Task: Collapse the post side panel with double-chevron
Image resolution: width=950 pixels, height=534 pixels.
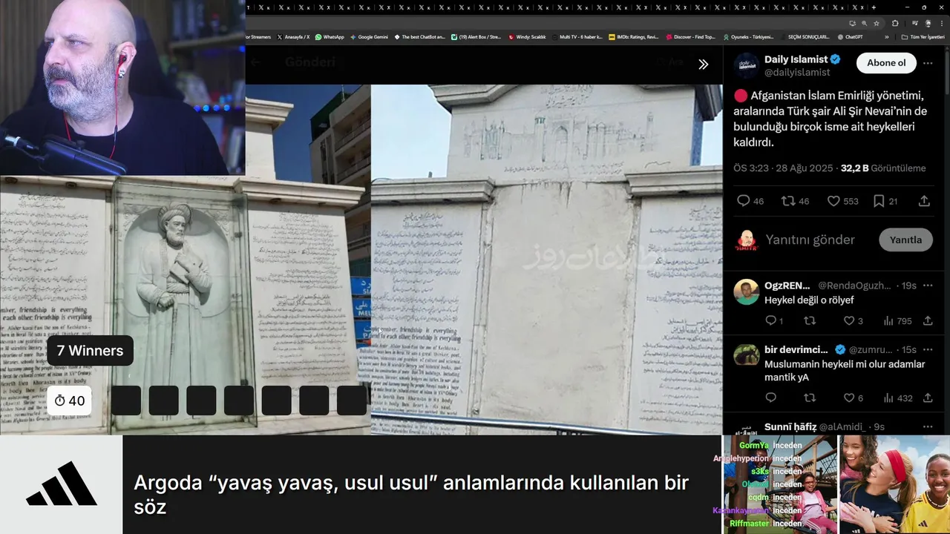Action: (x=703, y=65)
